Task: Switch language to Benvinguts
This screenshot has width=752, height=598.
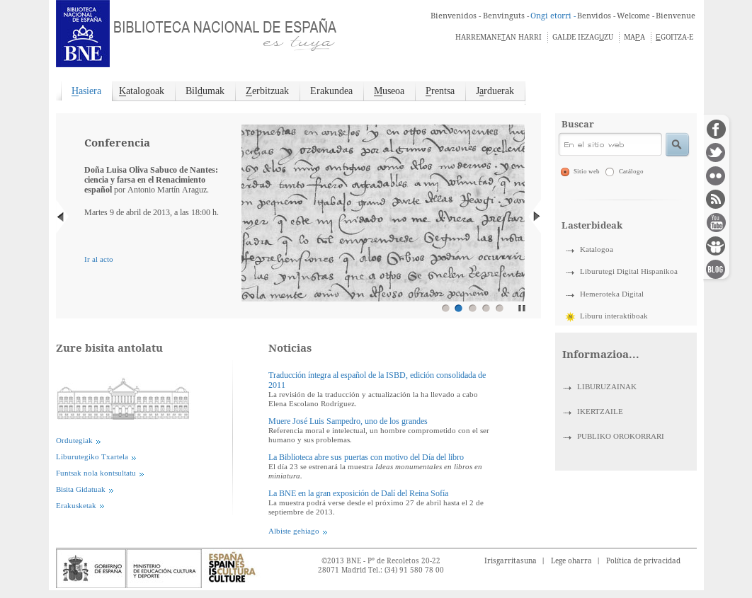Action: coord(503,16)
